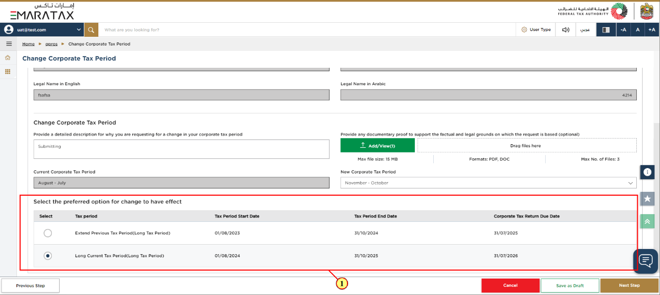Click due date 31/07/2026
Screen dimensions: 660x295
coord(506,256)
